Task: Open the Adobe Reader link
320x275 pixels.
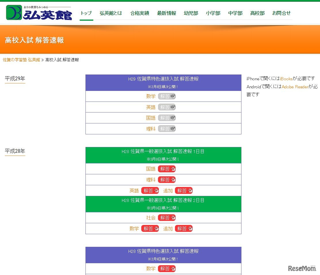Action: coord(295,87)
